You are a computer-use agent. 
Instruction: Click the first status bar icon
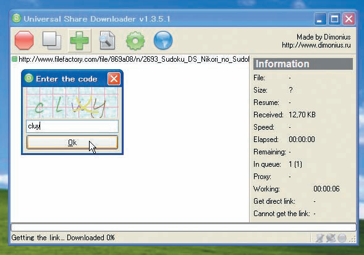(x=320, y=238)
